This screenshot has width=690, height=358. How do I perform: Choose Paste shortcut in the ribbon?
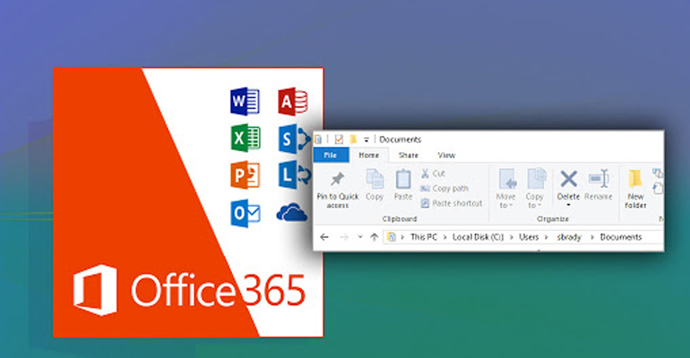point(452,203)
